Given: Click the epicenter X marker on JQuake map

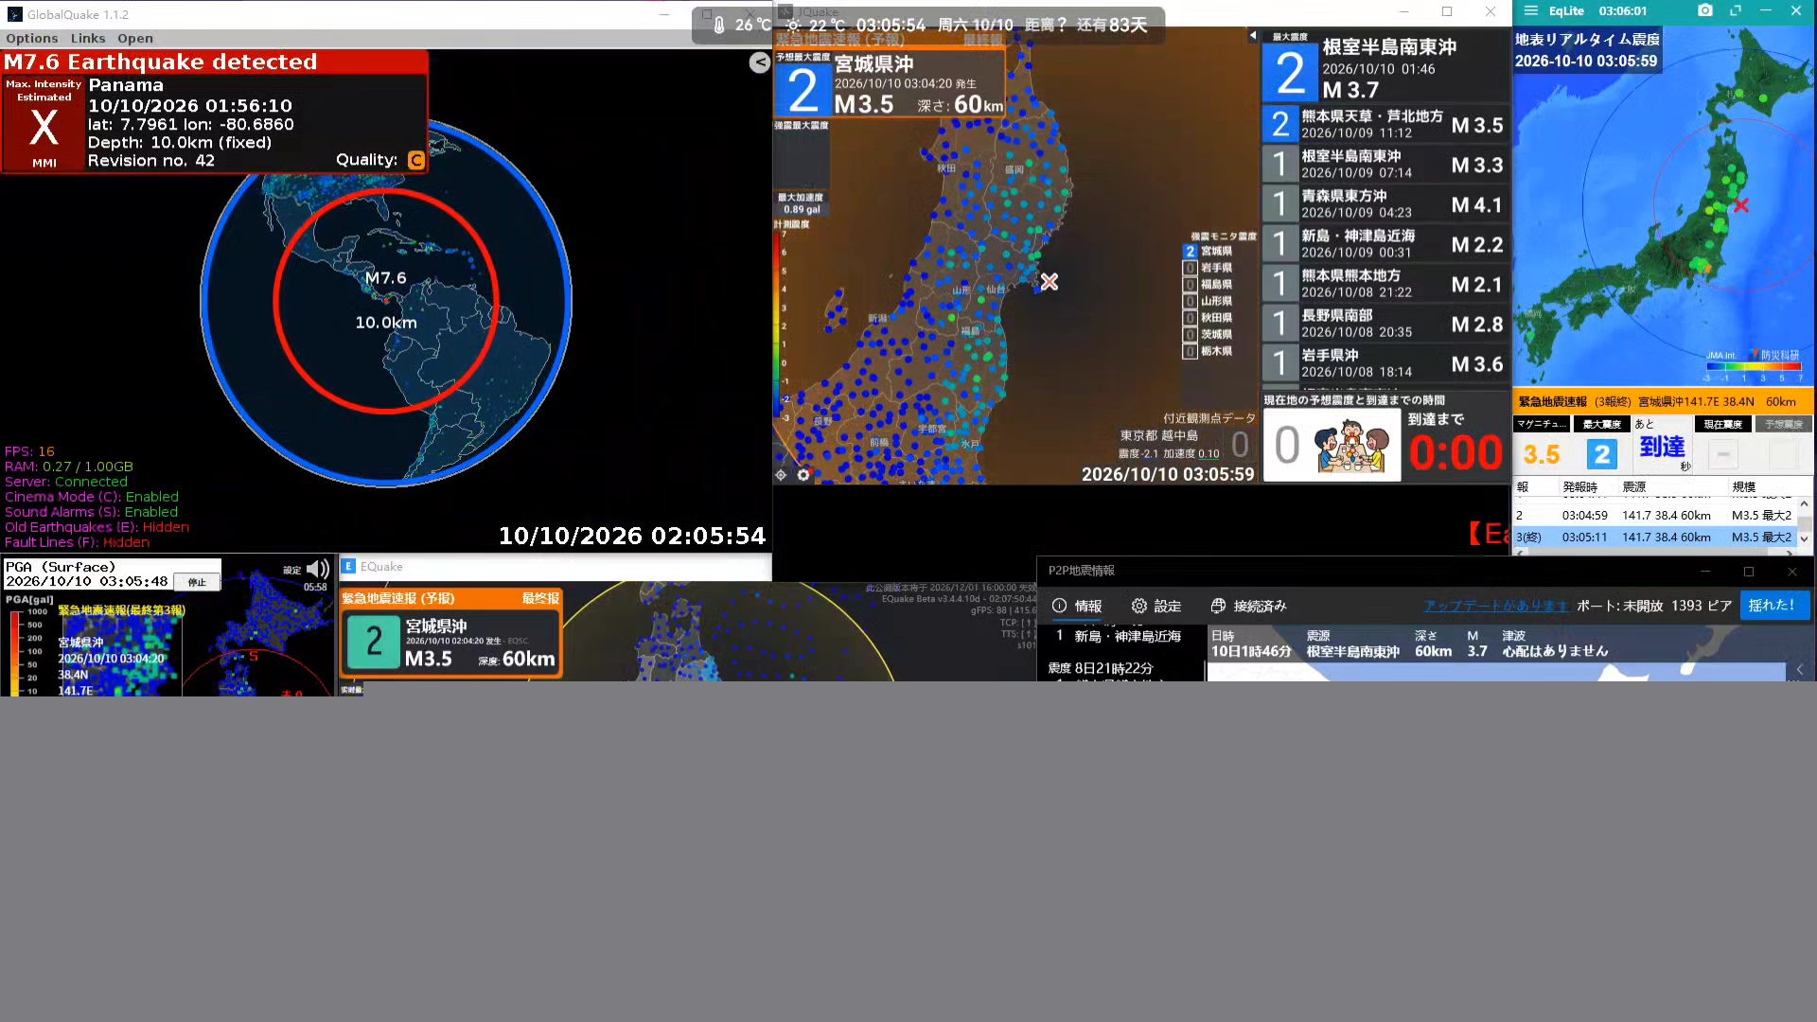Looking at the screenshot, I should tap(1050, 282).
